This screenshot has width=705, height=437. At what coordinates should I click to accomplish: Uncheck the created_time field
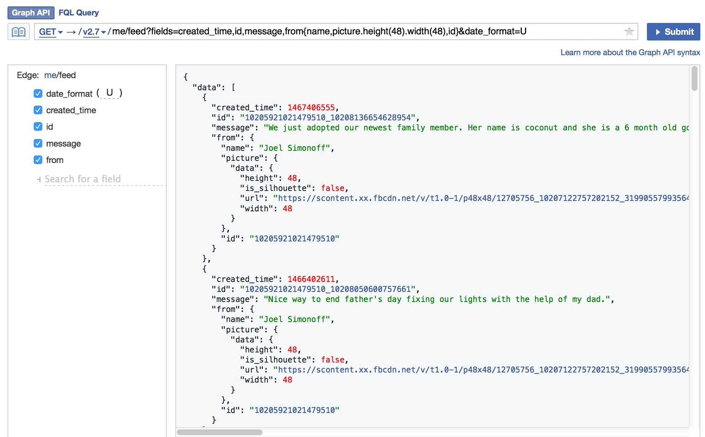38,110
